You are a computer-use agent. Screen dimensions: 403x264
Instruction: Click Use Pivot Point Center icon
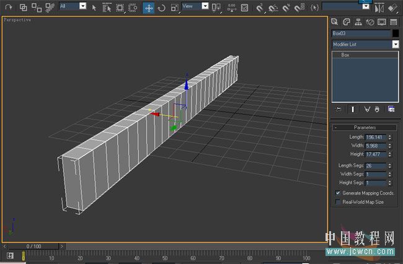click(x=216, y=7)
